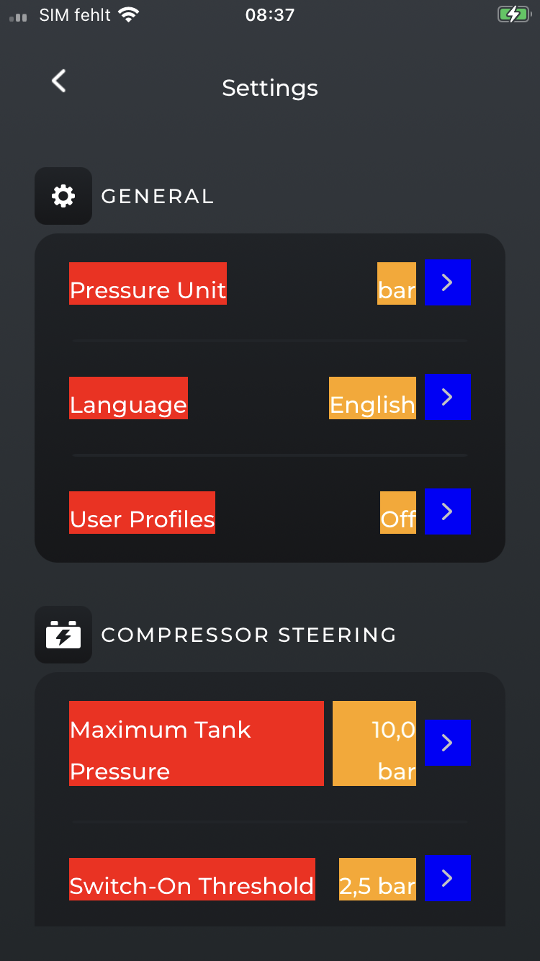Tap the cellular signal indicator
The image size is (540, 961).
(17, 14)
